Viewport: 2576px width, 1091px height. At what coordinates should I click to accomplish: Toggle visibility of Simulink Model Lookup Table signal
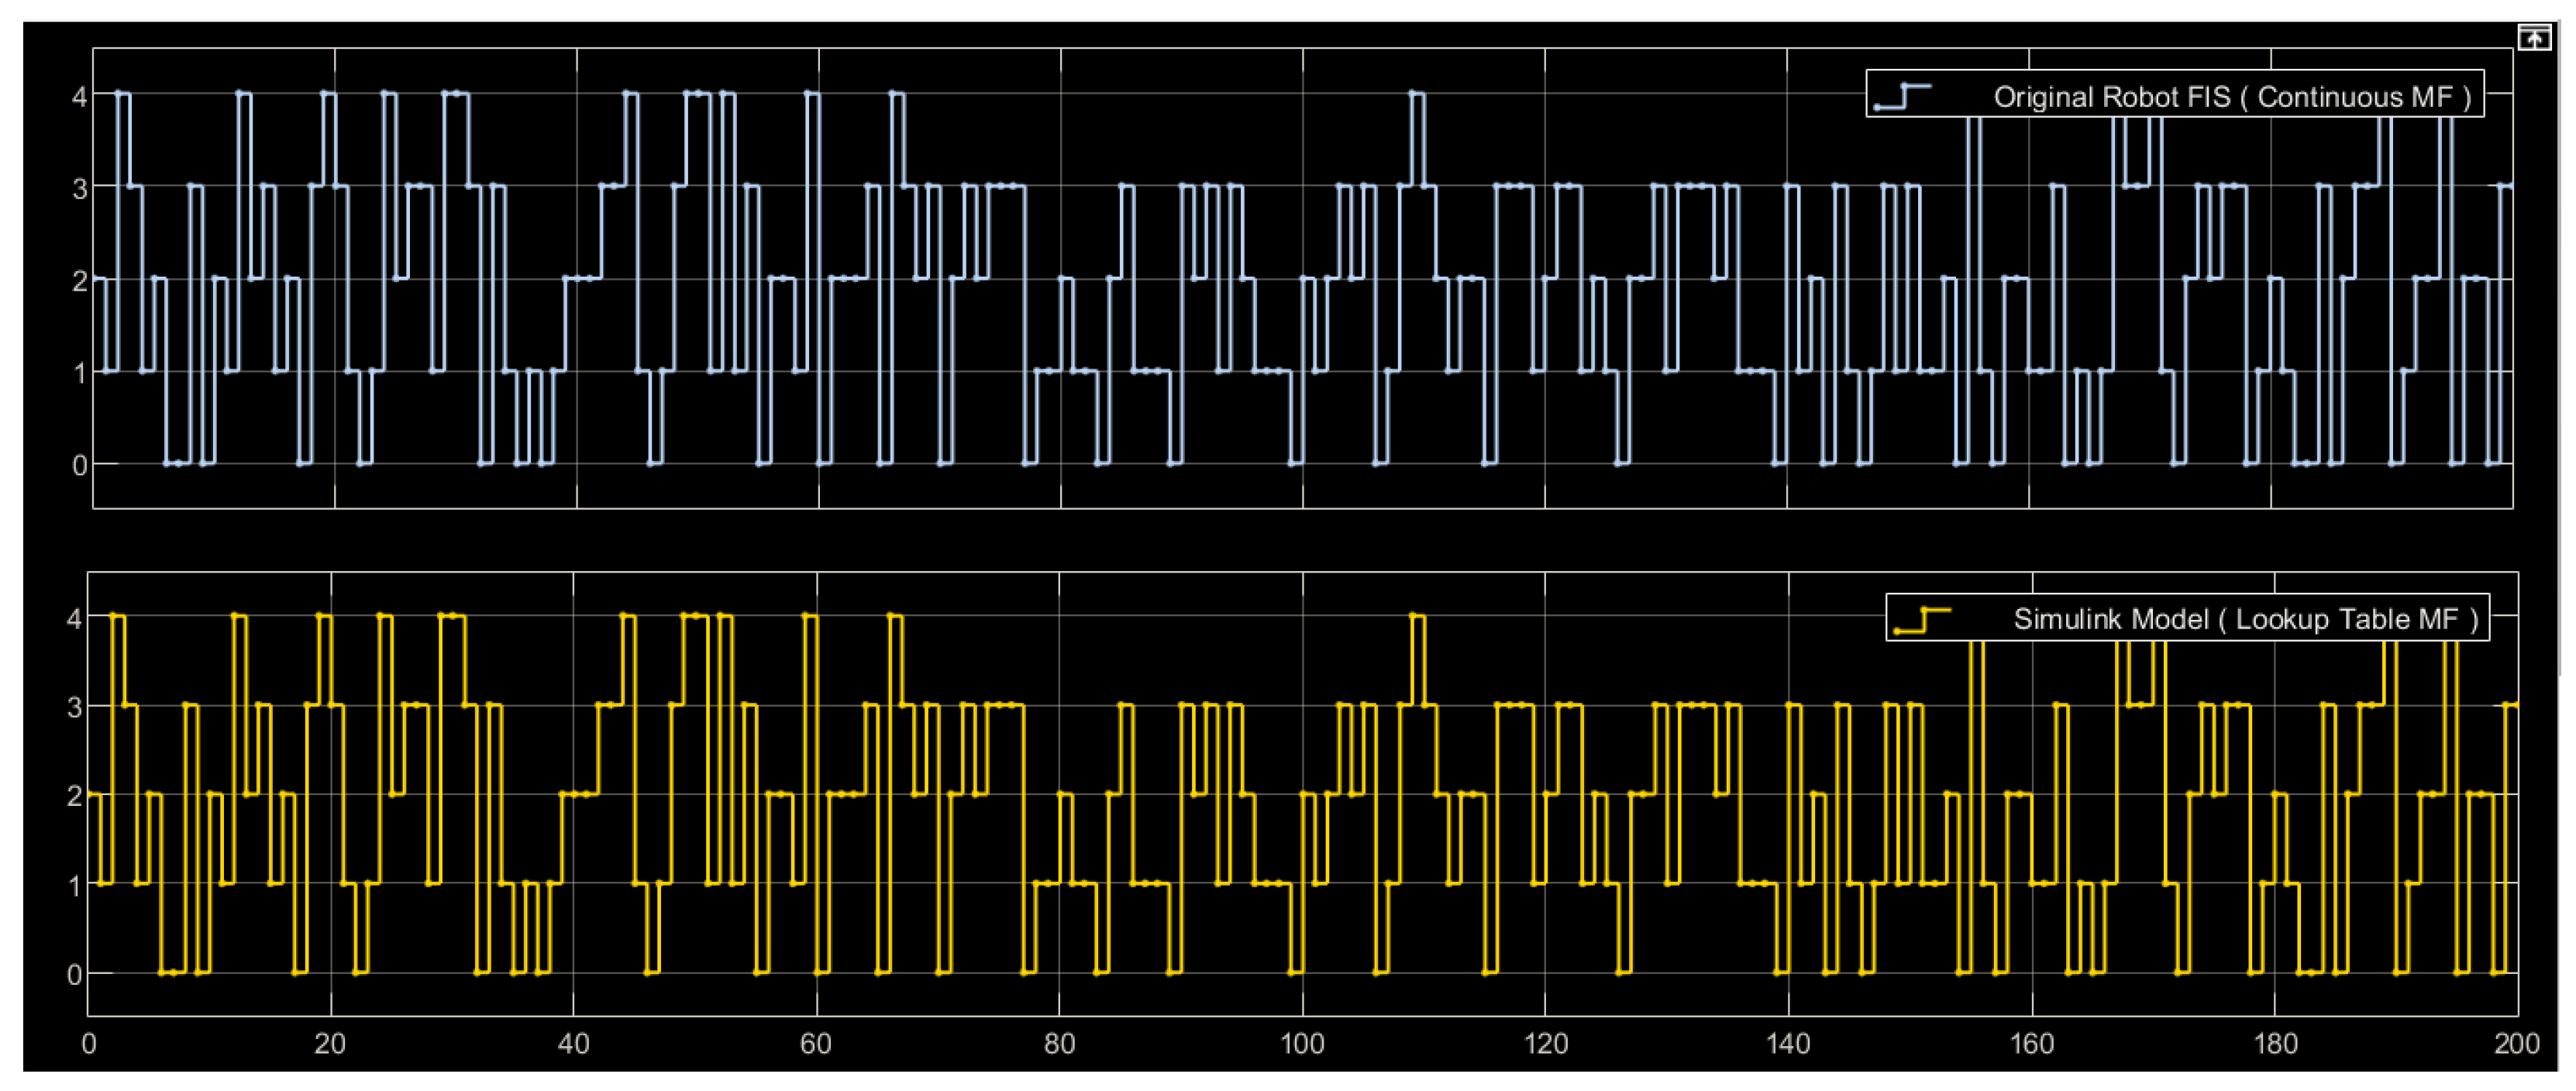(2245, 619)
